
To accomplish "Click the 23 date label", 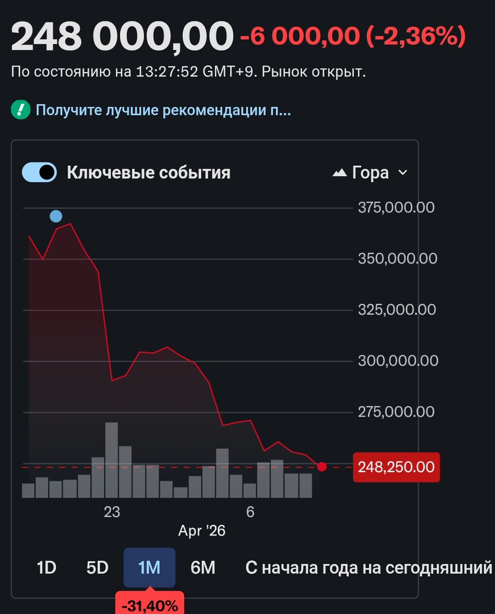I will 112,512.
